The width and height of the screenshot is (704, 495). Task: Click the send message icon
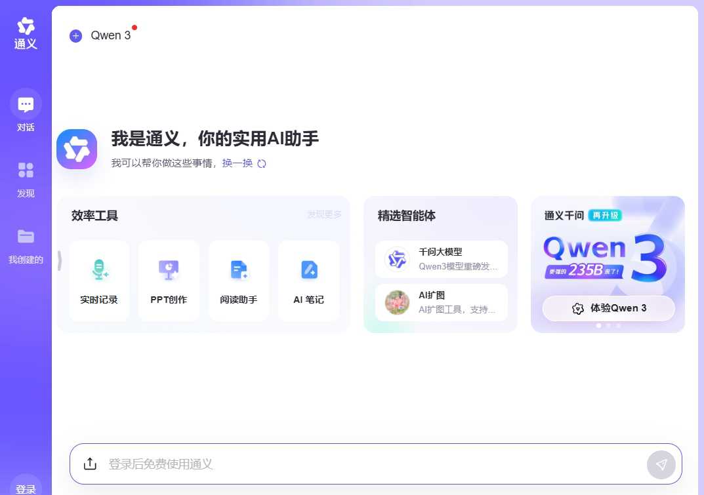(x=661, y=464)
